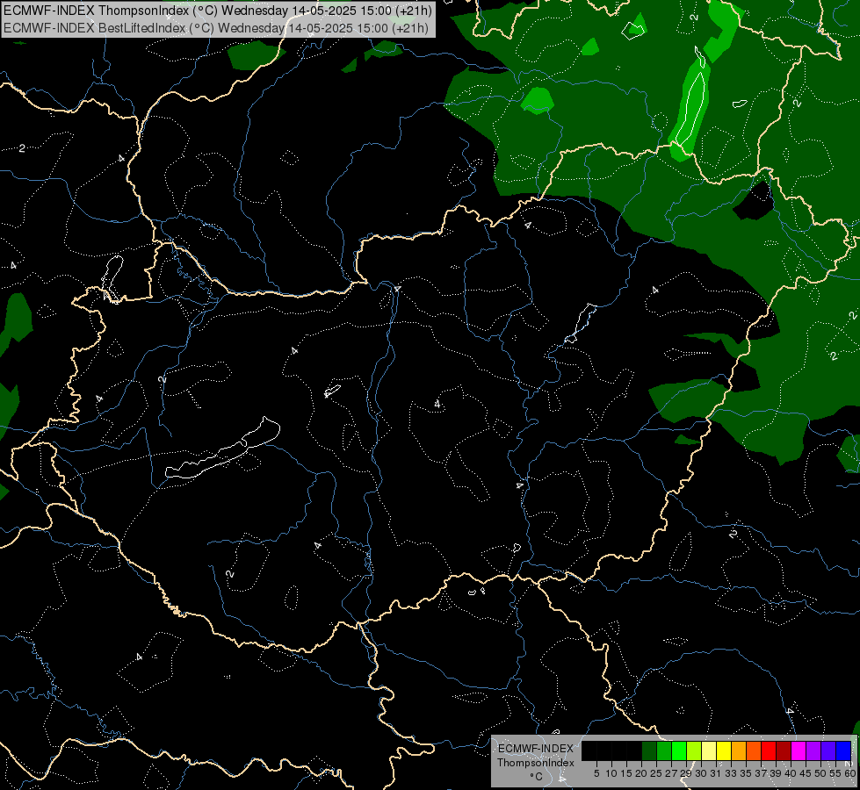Click the legend title ECMWF-INDEX

[535, 749]
